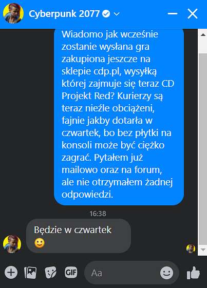Image resolution: width=207 pixels, height=288 pixels.
Task: Open more actions plus icon
Action: pos(11,272)
